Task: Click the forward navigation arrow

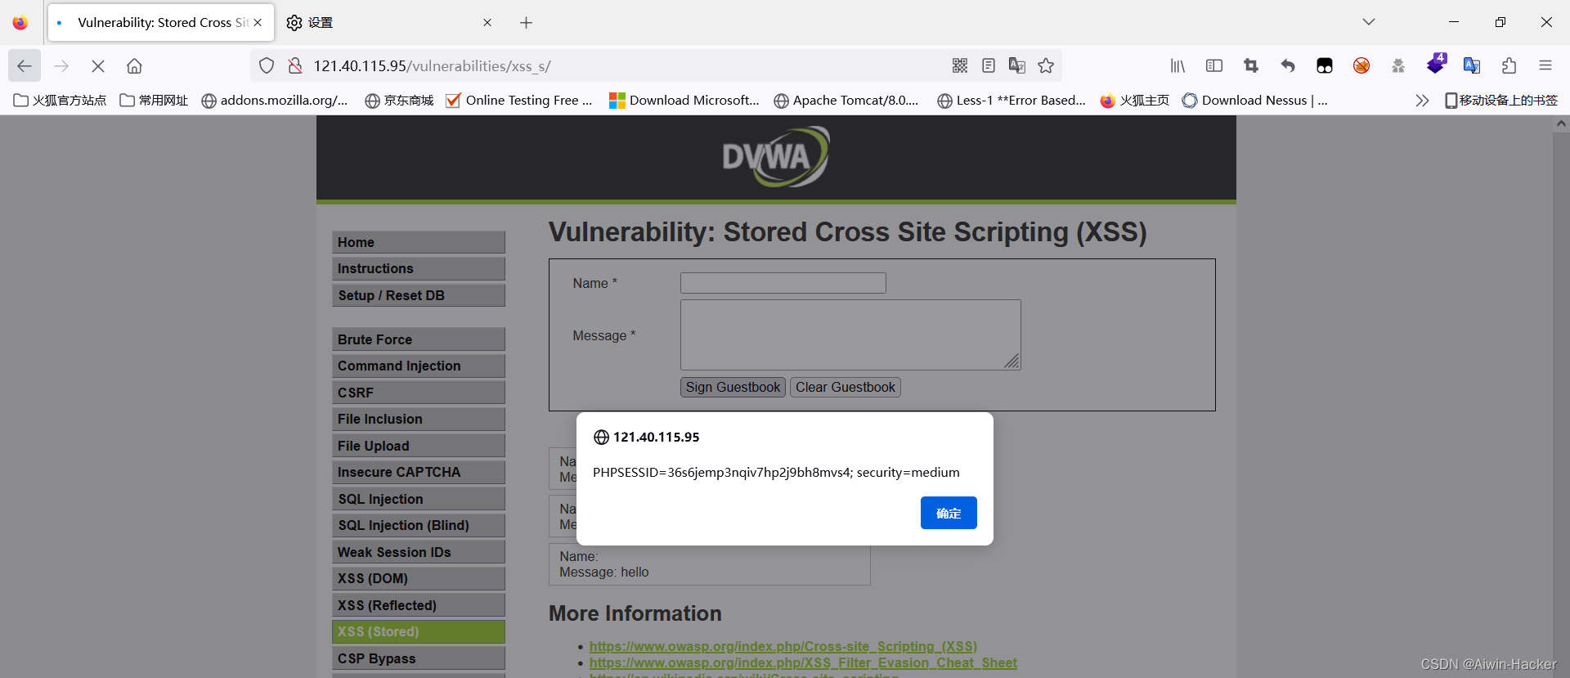Action: point(61,66)
